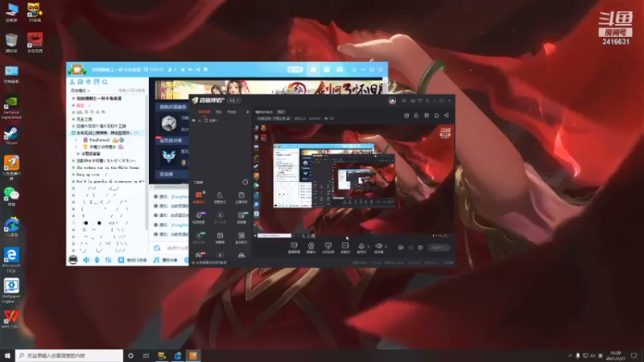Open the microphone options dropdown arrow
The height and width of the screenshot is (362, 644).
click(369, 247)
